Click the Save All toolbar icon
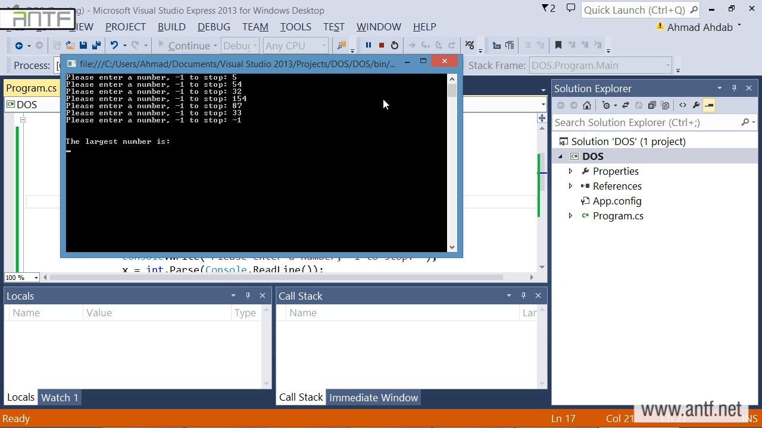 coord(96,45)
